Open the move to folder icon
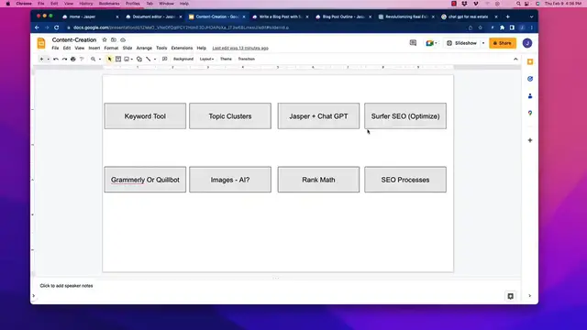Image resolution: width=587 pixels, height=330 pixels. pyautogui.click(x=114, y=39)
